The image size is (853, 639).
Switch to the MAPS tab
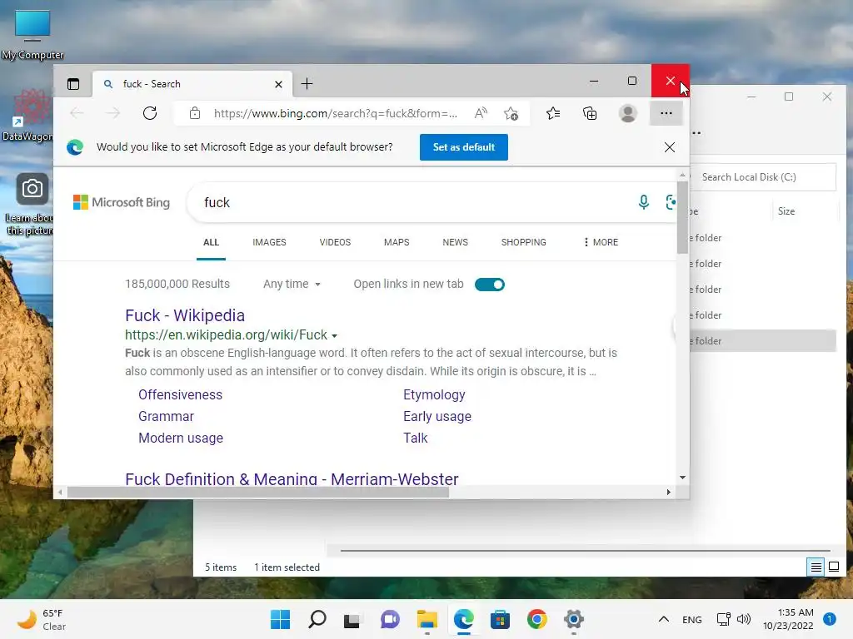pos(397,242)
